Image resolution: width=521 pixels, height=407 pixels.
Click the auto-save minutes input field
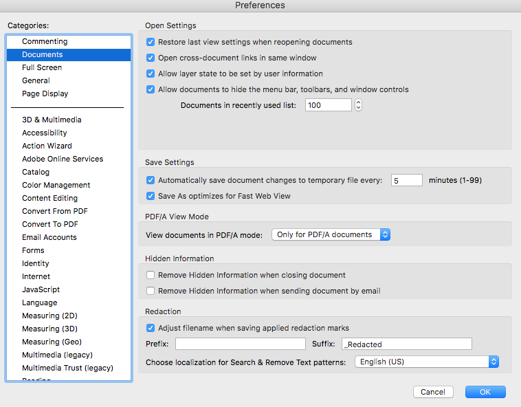(406, 180)
